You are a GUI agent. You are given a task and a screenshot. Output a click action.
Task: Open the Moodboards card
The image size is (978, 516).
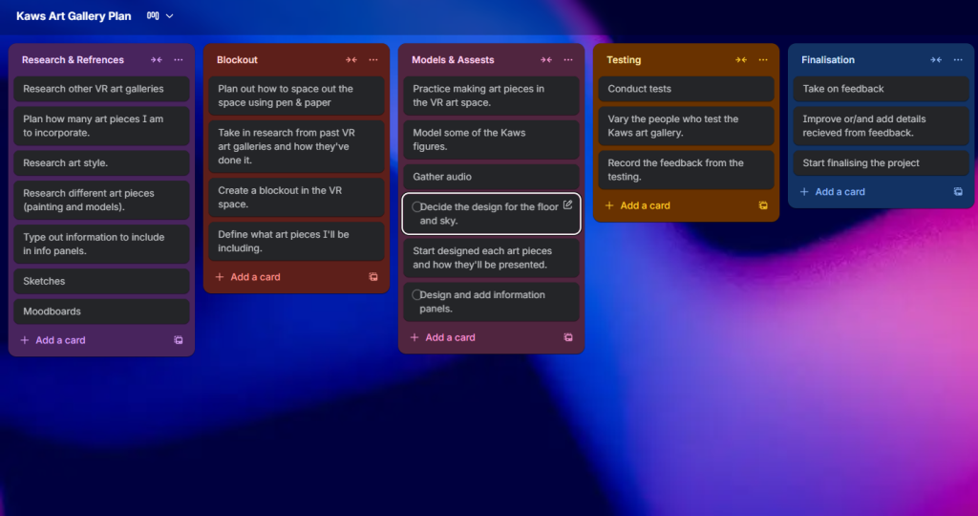101,312
